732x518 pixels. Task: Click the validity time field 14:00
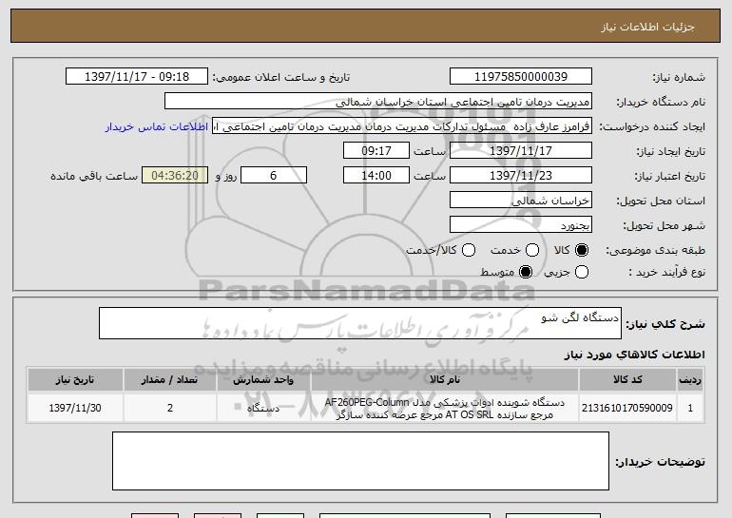click(376, 176)
